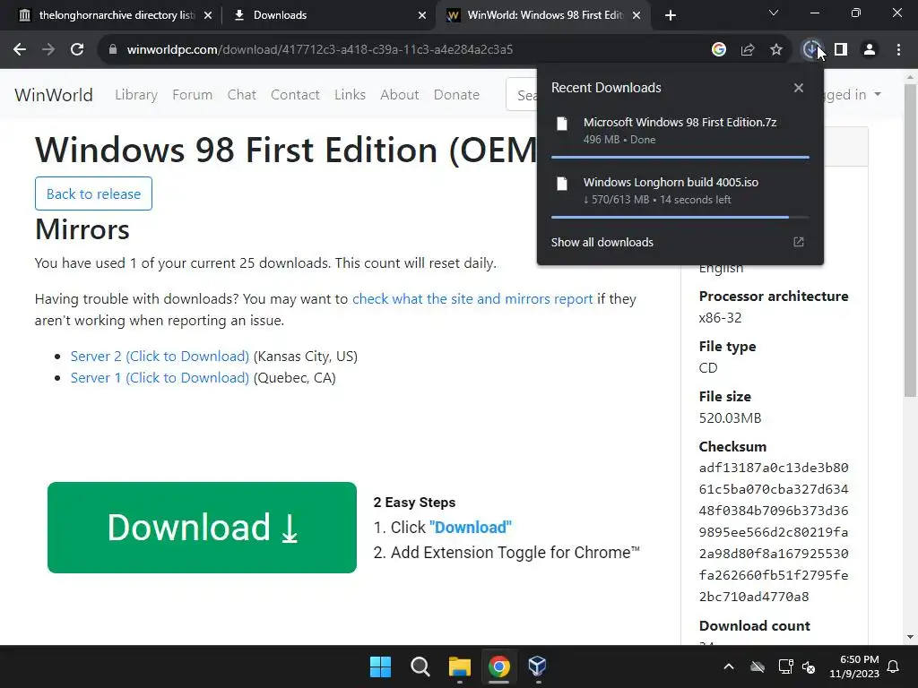Click the share page icon

click(748, 50)
